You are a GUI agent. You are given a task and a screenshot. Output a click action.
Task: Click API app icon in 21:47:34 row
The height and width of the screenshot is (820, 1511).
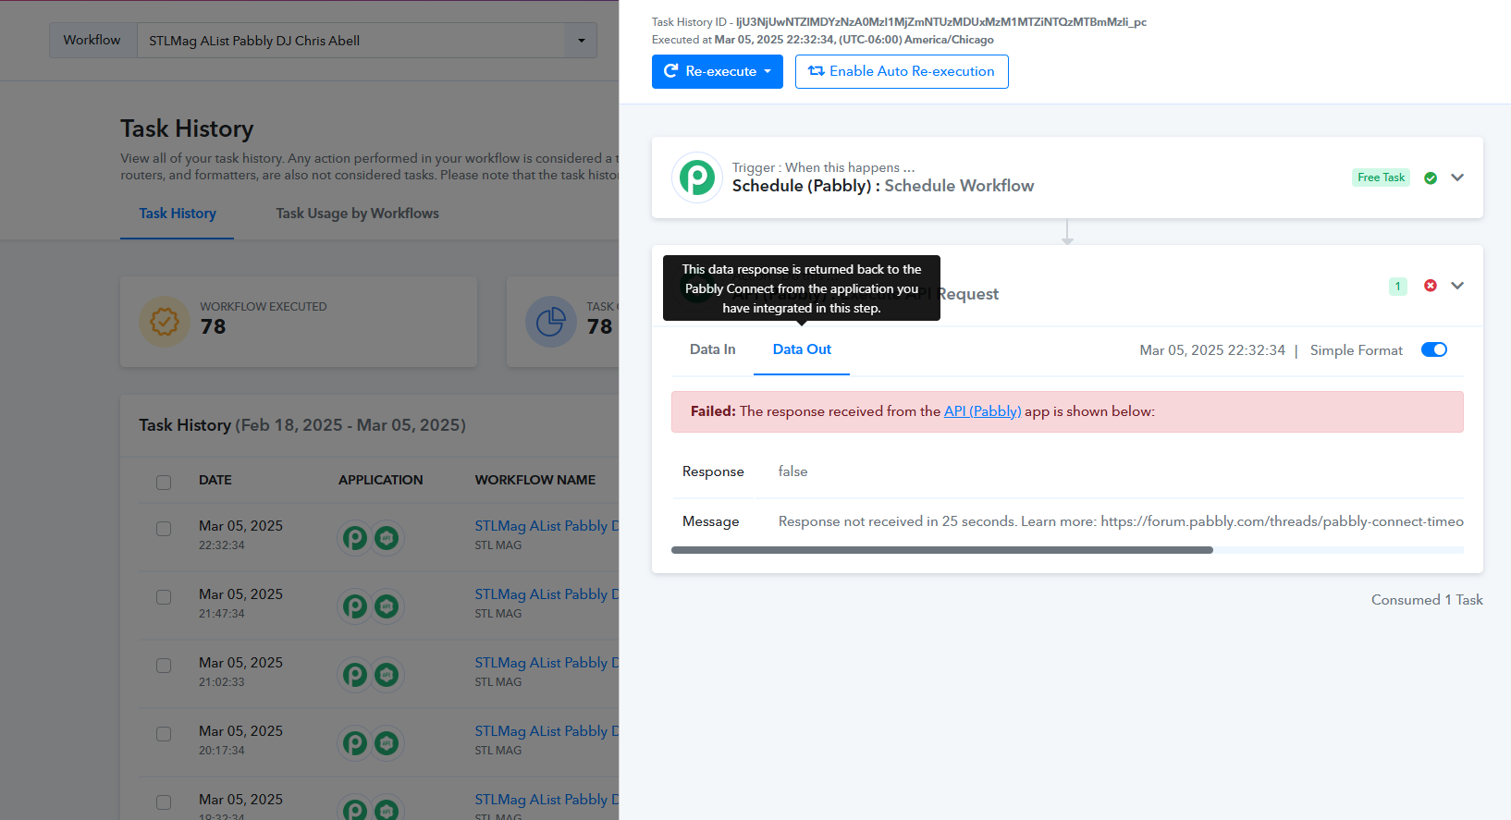click(x=387, y=606)
